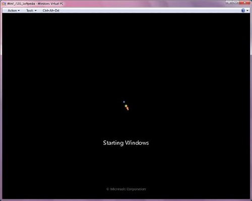Click inside the black virtual machine screen
The image size is (252, 201).
[126, 59]
